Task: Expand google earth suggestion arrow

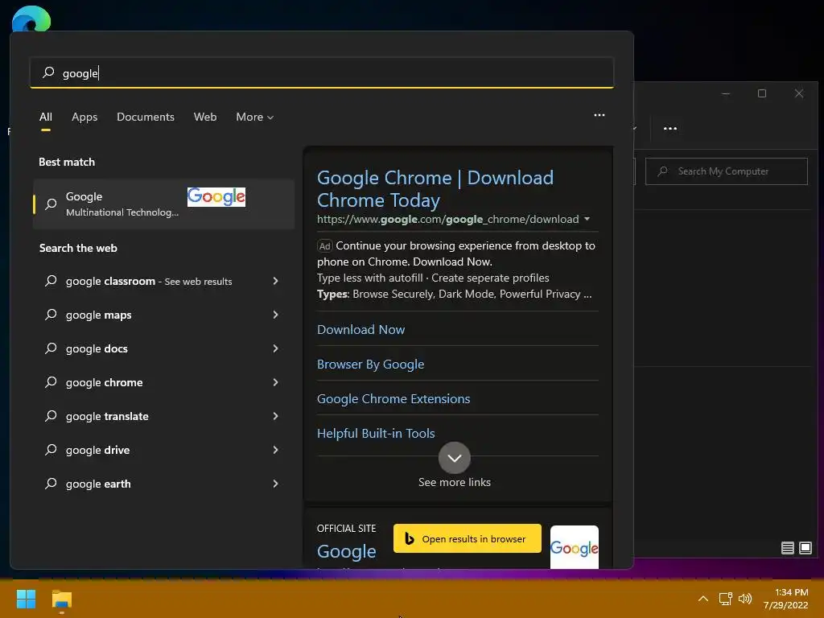Action: [x=275, y=484]
